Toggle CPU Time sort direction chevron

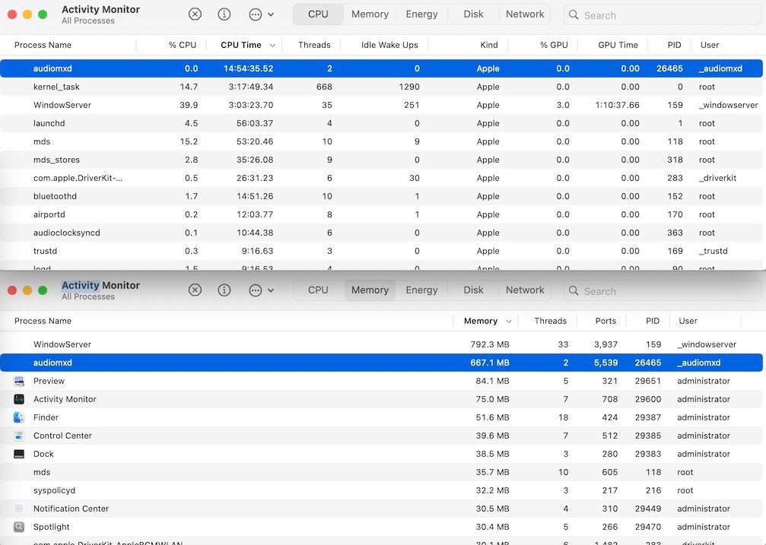(272, 46)
